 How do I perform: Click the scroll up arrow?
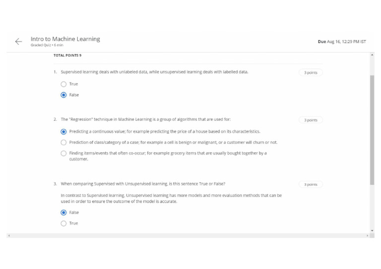[372, 55]
